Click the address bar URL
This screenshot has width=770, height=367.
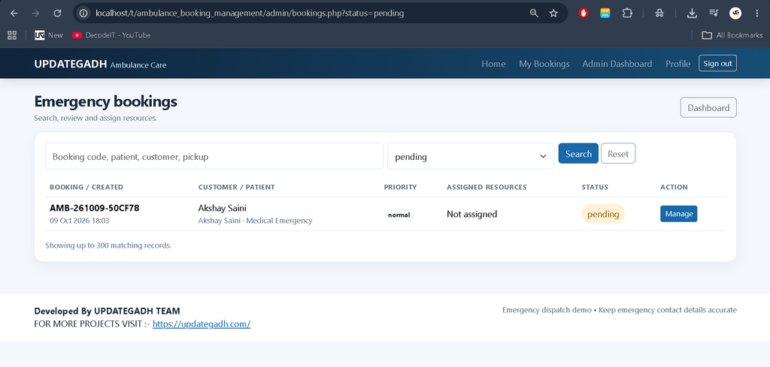(250, 14)
